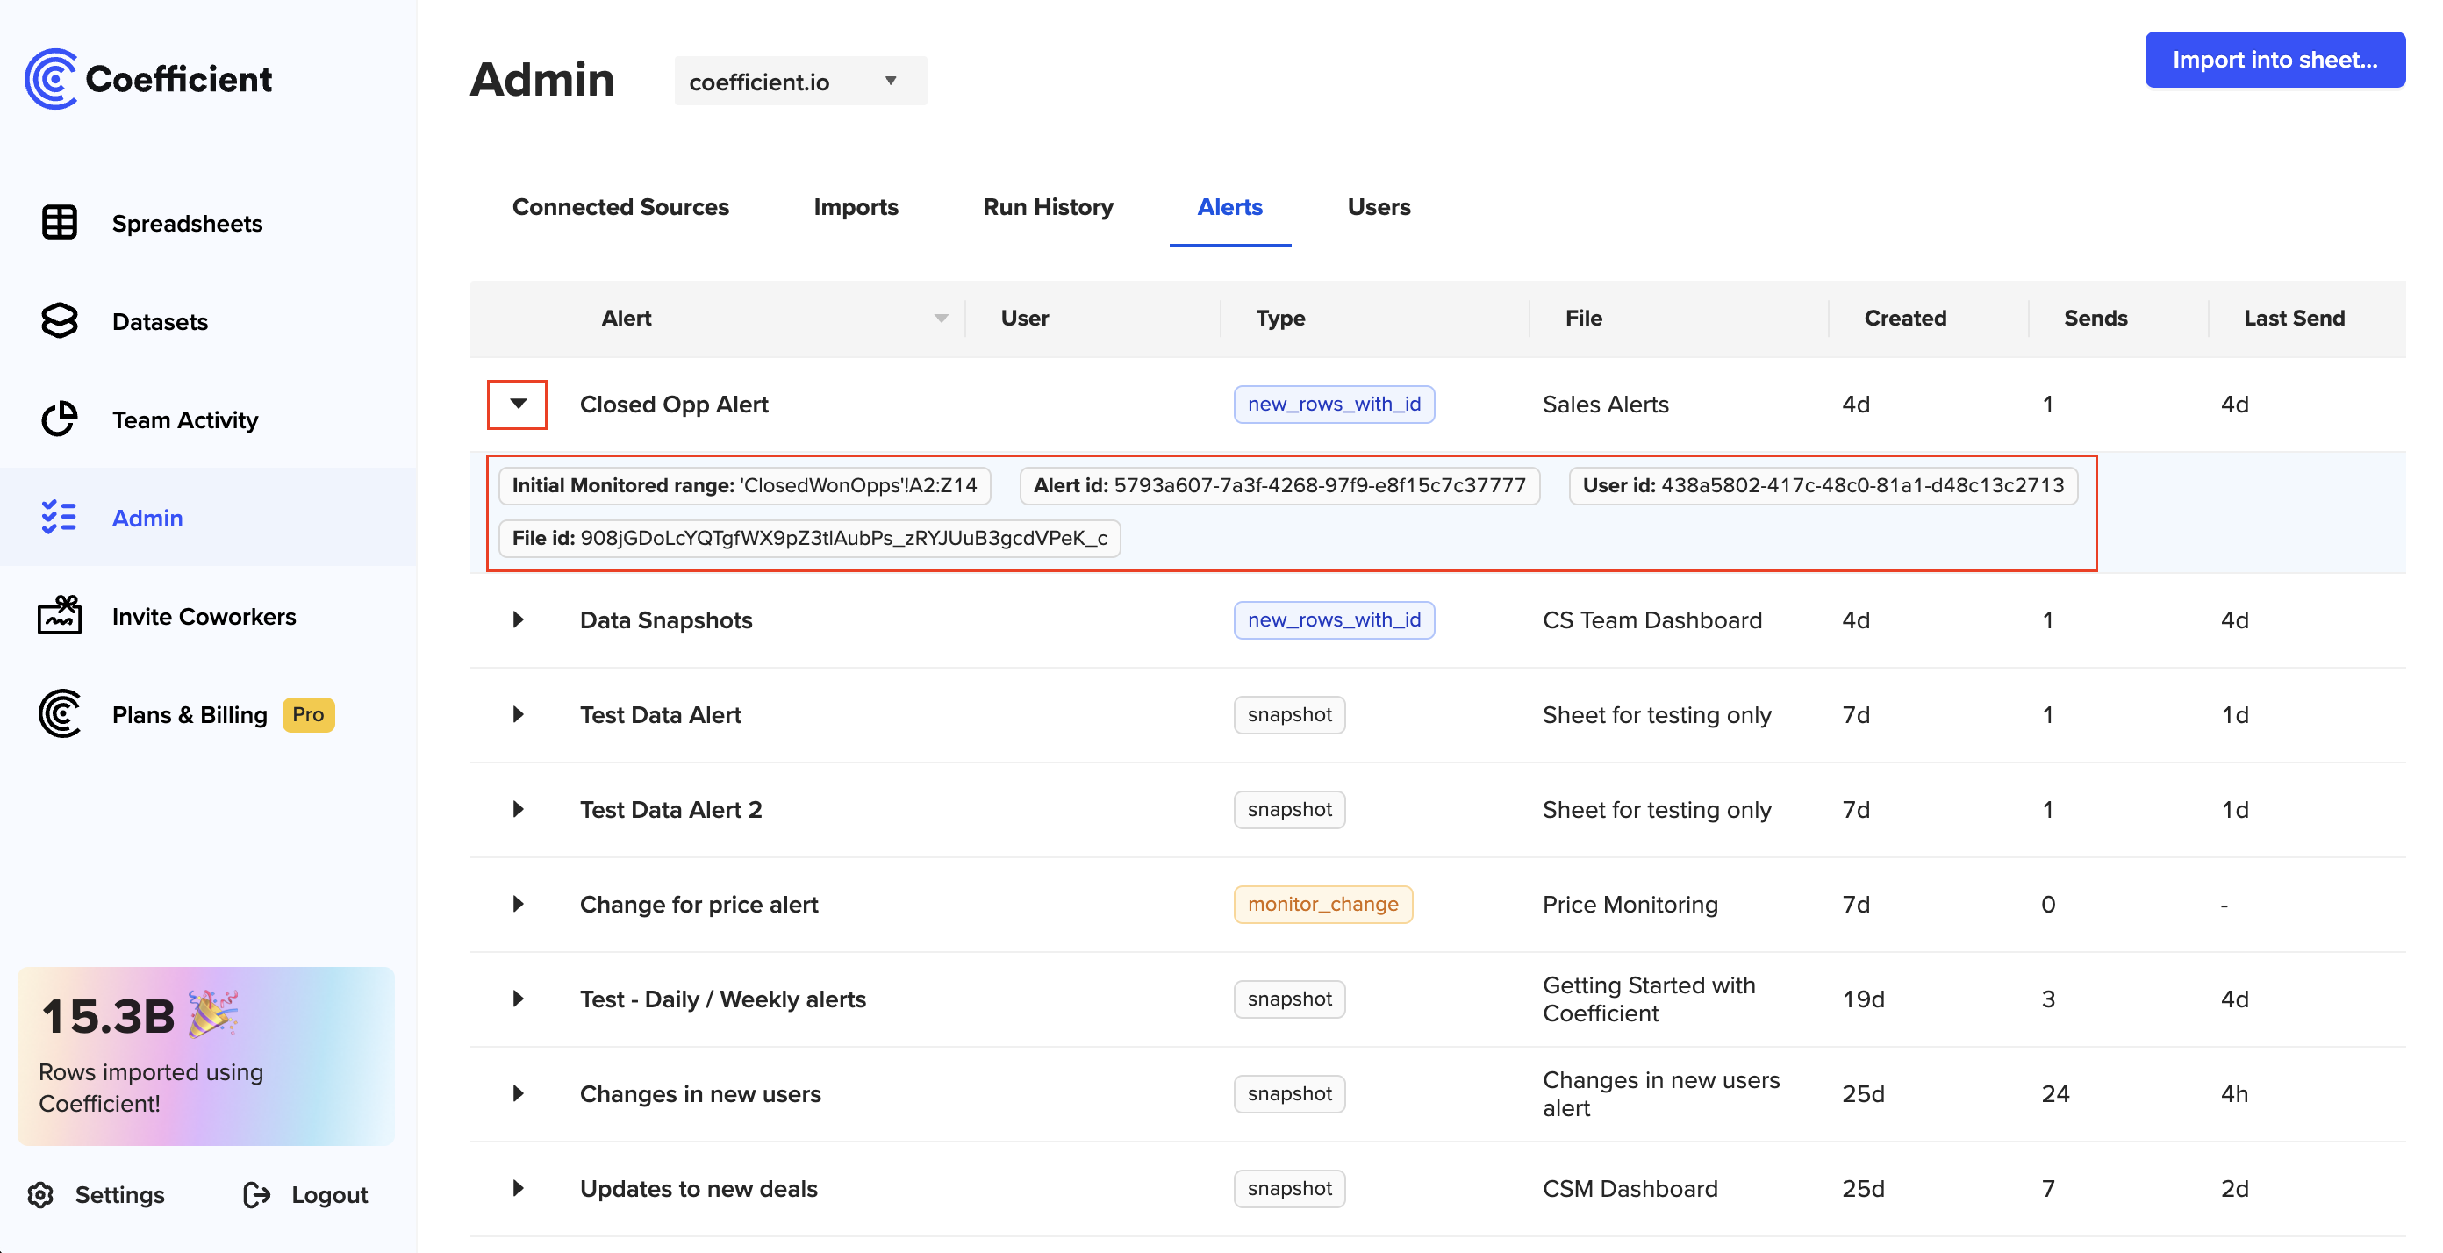Click new_rows_with_id tag in Data Snapshots row
2443x1253 pixels.
[x=1334, y=620]
